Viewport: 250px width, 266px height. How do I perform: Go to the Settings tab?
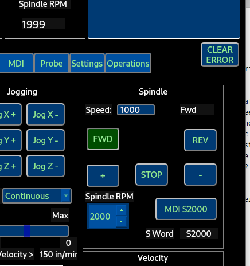coord(87,63)
